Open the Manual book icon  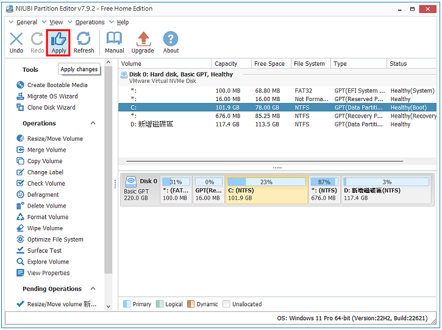click(x=114, y=42)
